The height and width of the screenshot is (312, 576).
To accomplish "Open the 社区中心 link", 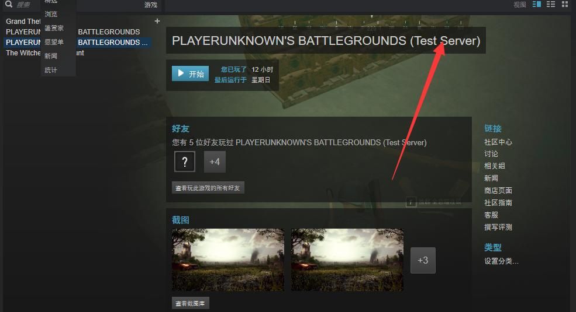I will click(498, 142).
